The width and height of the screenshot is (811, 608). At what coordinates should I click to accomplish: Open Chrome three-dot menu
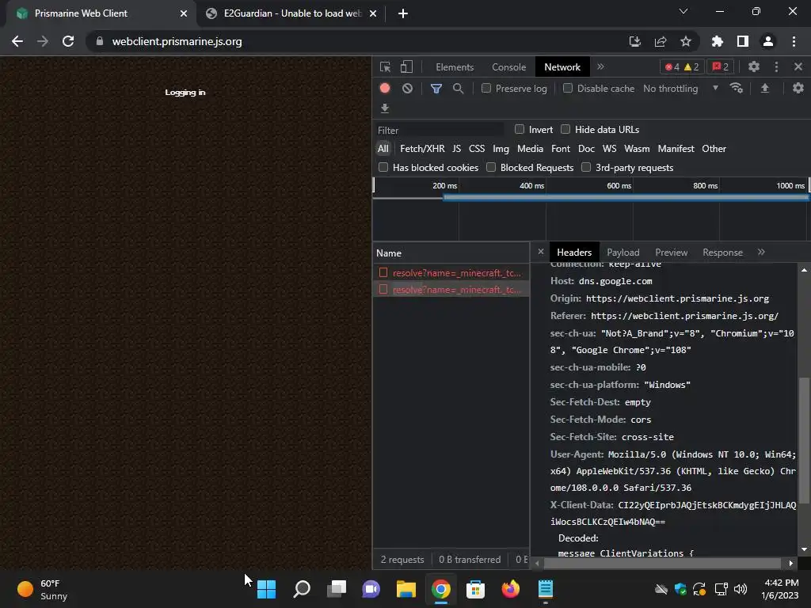click(794, 41)
